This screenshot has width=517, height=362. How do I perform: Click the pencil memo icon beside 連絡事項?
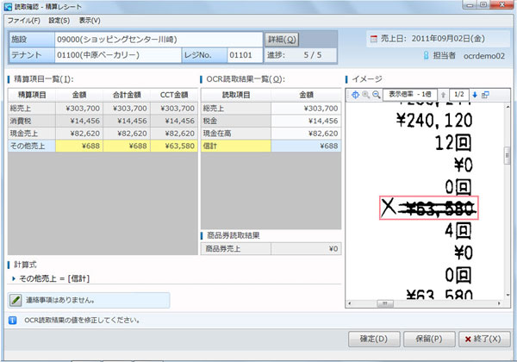16,300
